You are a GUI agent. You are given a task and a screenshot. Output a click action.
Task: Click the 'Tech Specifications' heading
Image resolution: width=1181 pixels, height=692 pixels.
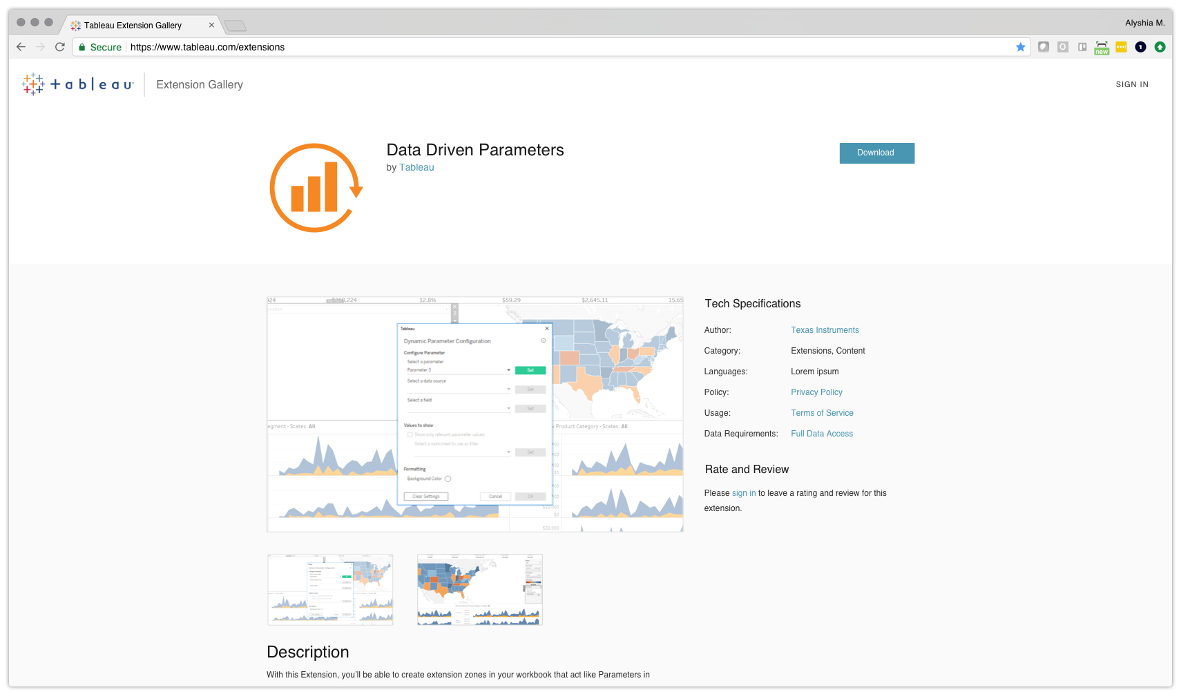point(753,303)
